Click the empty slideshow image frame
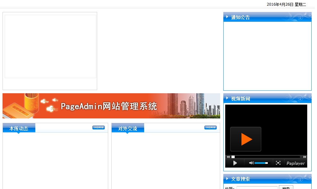The width and height of the screenshot is (317, 189). pyautogui.click(x=50, y=47)
